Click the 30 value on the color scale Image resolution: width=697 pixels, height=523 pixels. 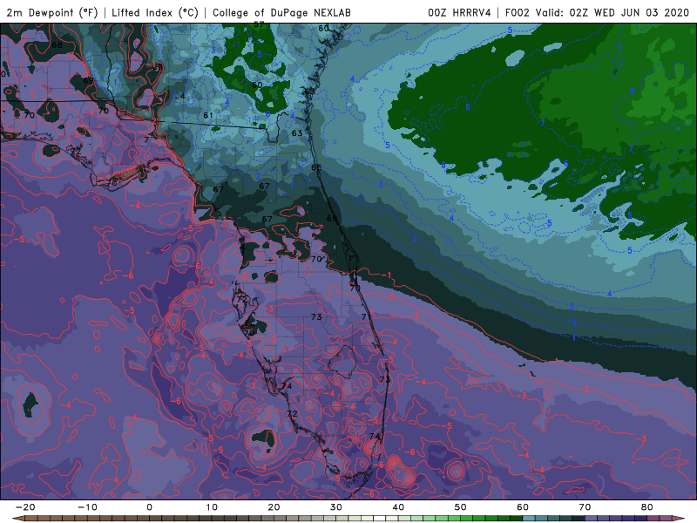[x=336, y=507]
